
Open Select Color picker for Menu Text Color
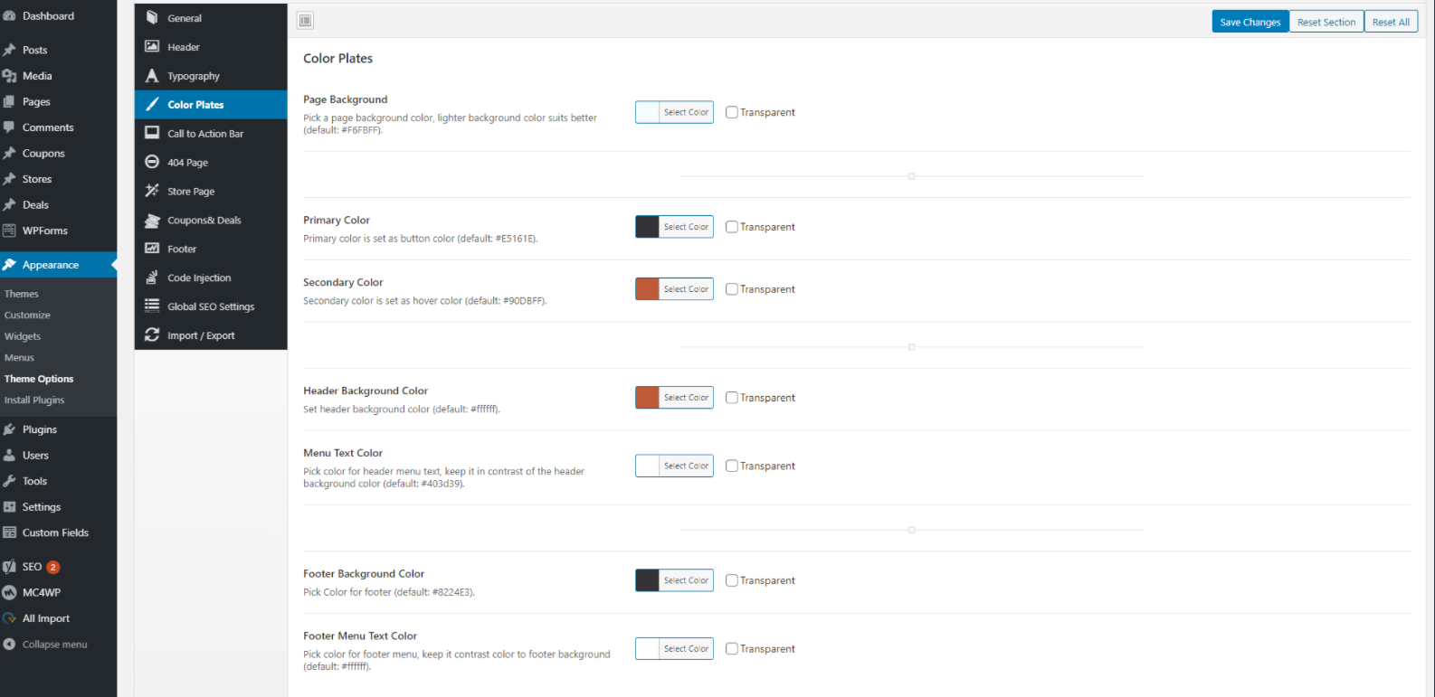click(x=686, y=466)
